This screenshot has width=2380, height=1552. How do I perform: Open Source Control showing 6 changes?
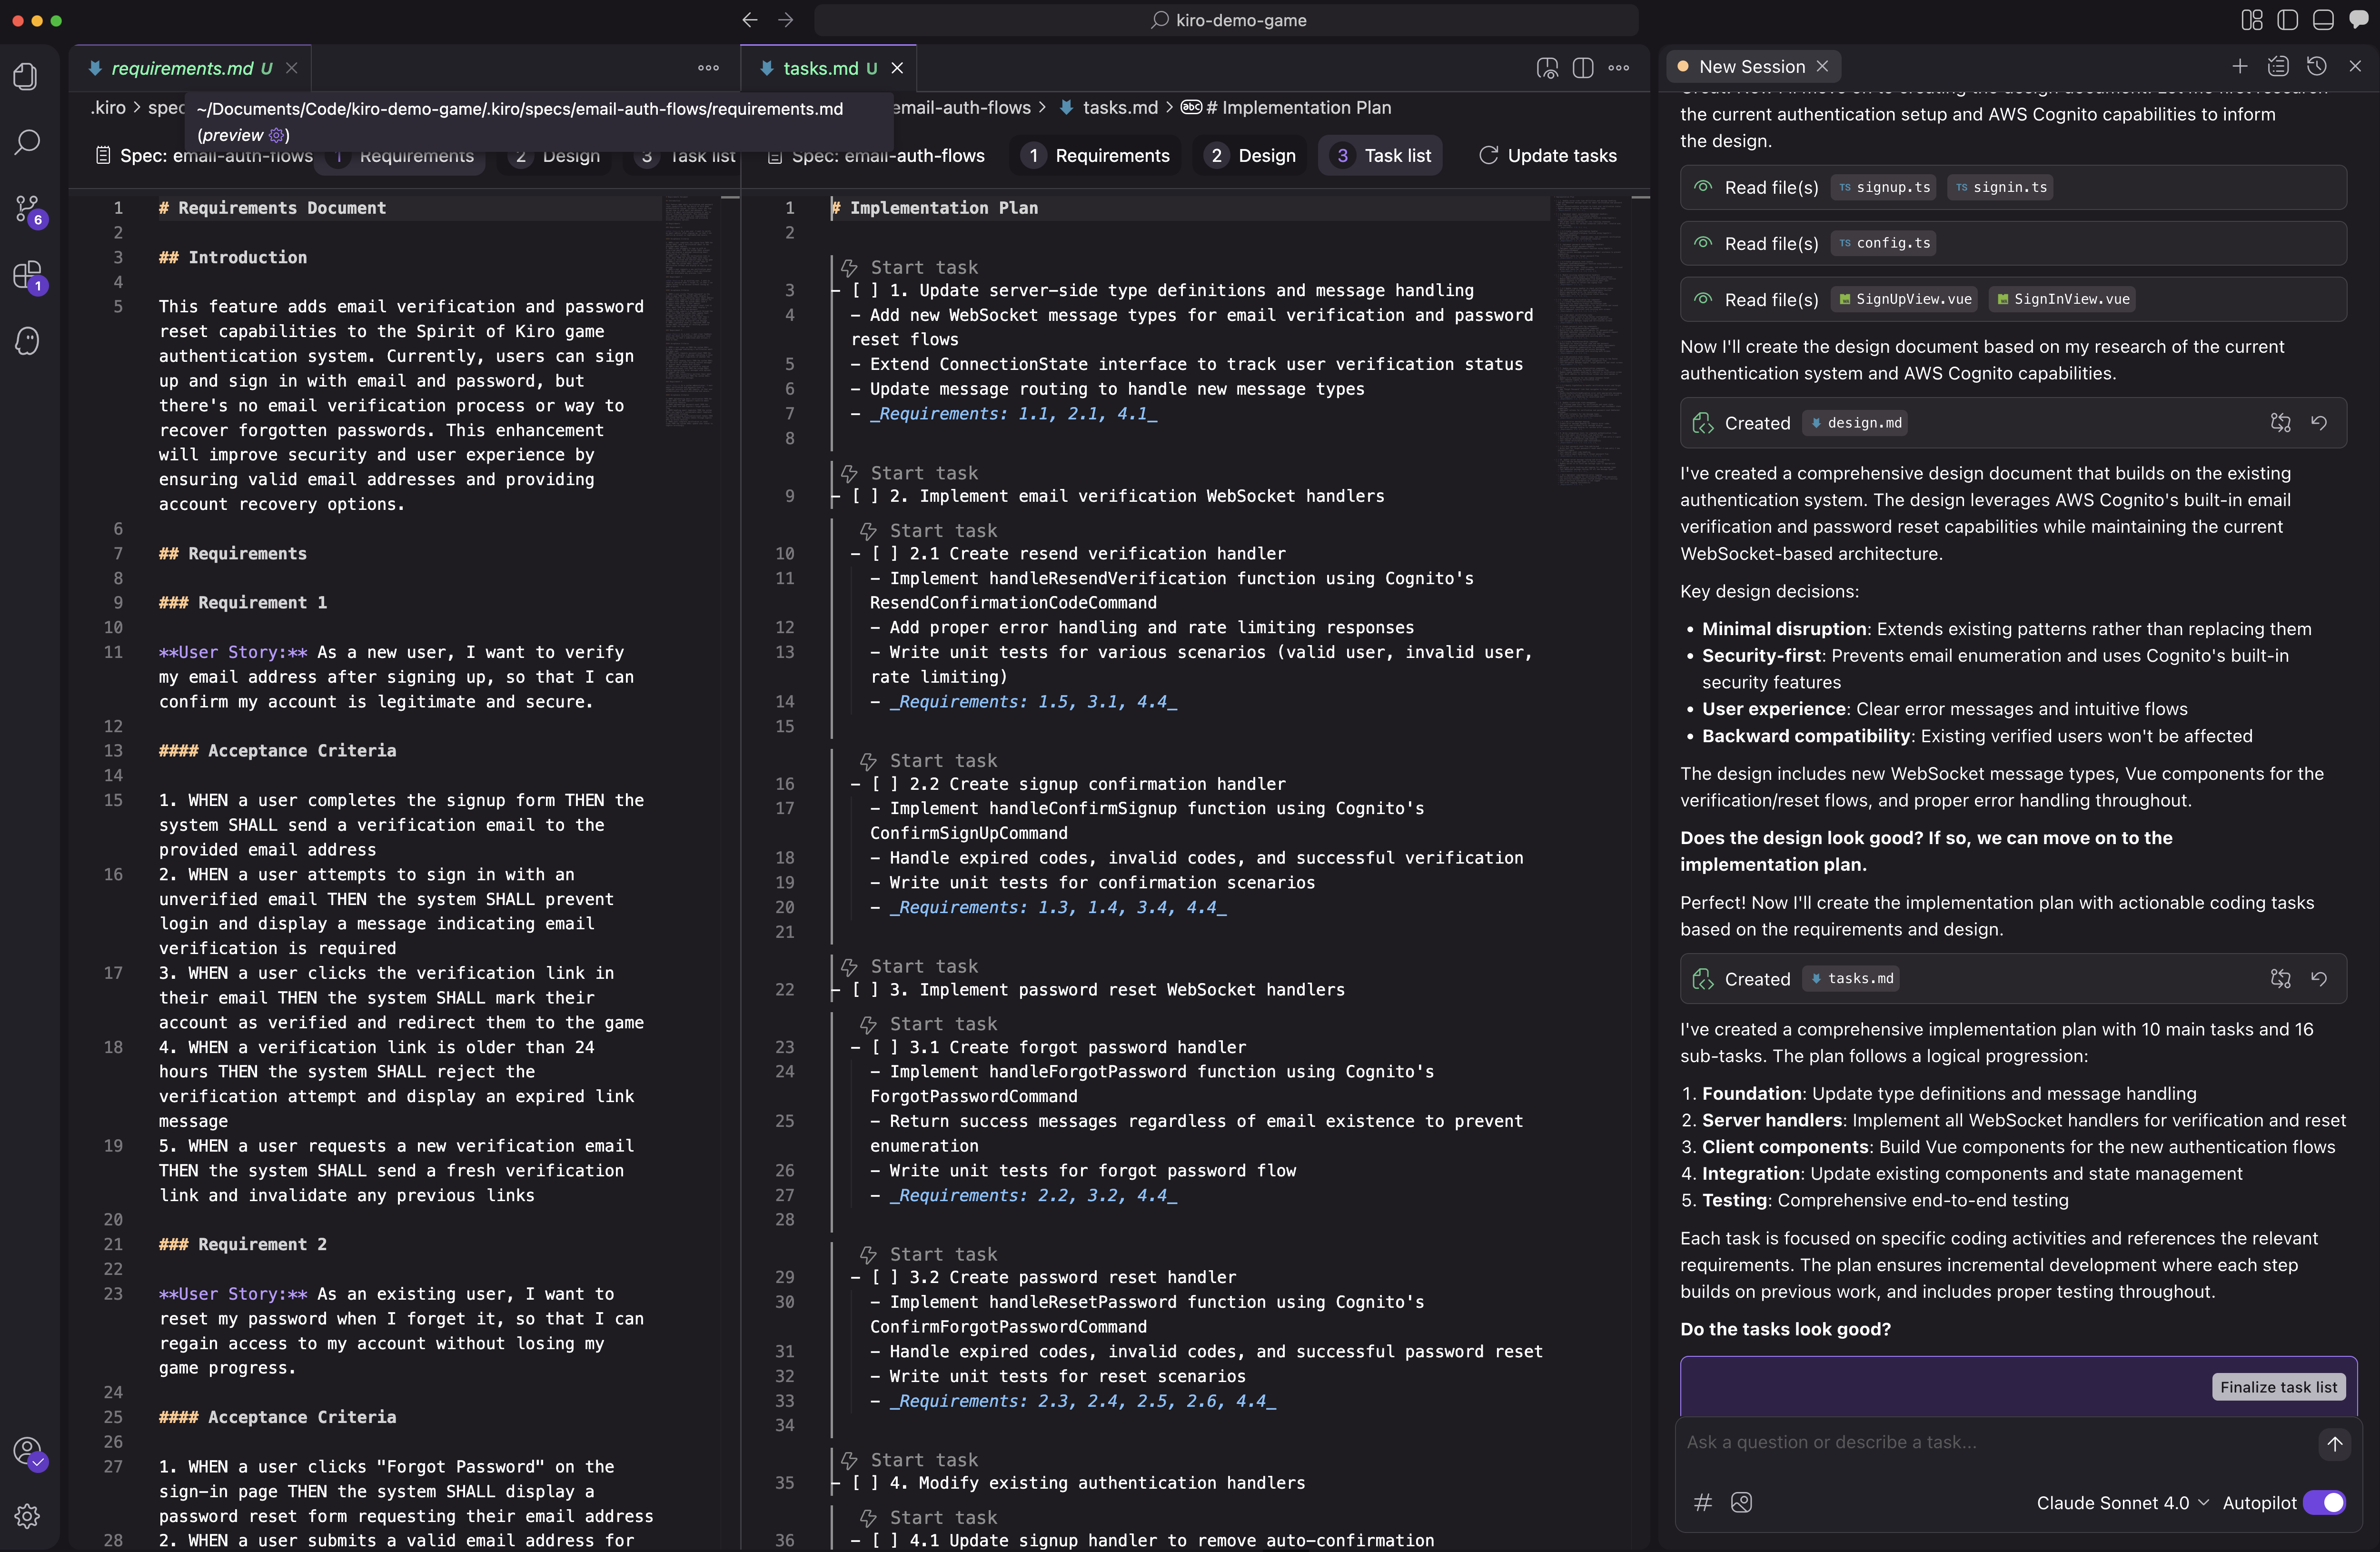(x=27, y=207)
